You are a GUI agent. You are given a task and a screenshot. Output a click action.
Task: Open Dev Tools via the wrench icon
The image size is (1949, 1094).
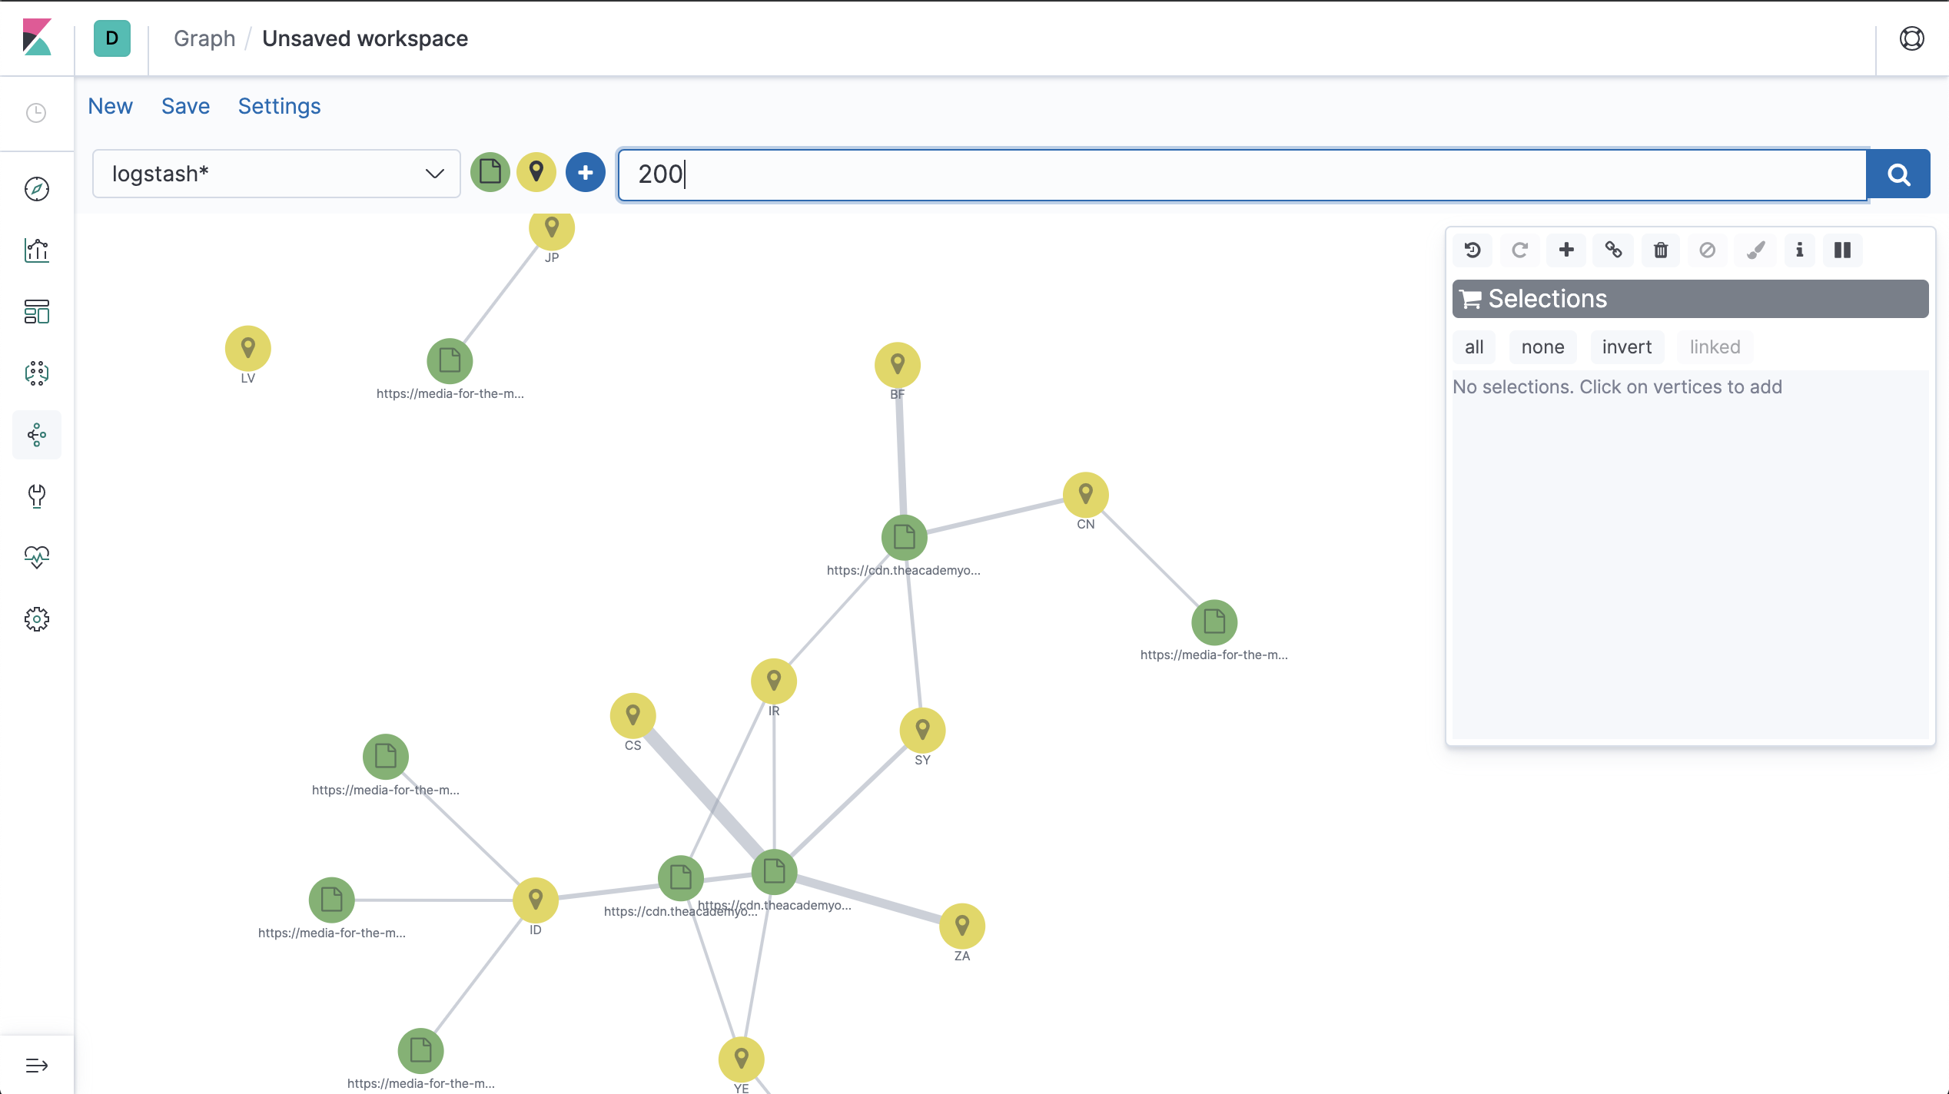point(36,496)
